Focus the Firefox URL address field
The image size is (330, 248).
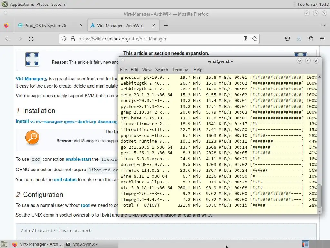click(x=160, y=39)
